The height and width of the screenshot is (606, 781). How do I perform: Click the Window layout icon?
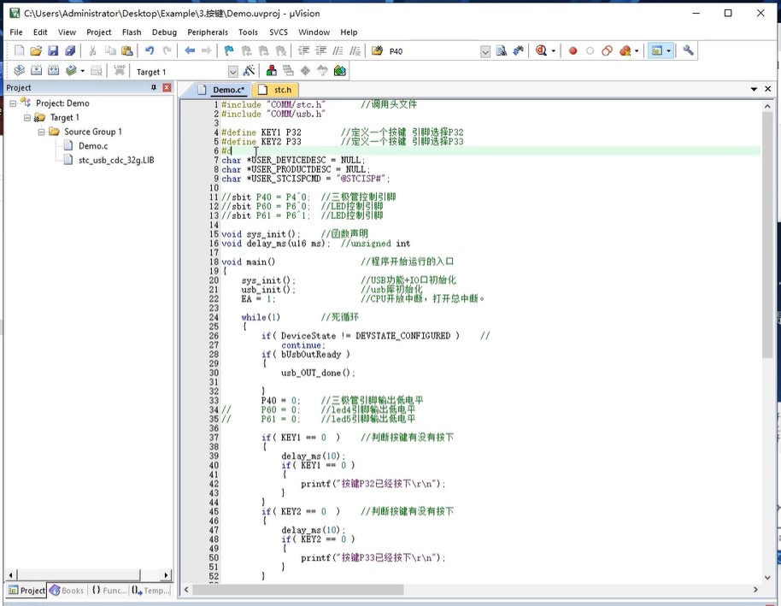pyautogui.click(x=657, y=50)
